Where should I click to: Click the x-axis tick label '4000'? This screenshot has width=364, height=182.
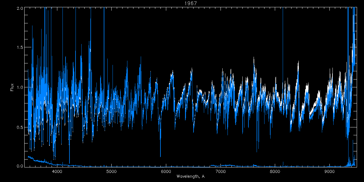[x=57, y=171]
